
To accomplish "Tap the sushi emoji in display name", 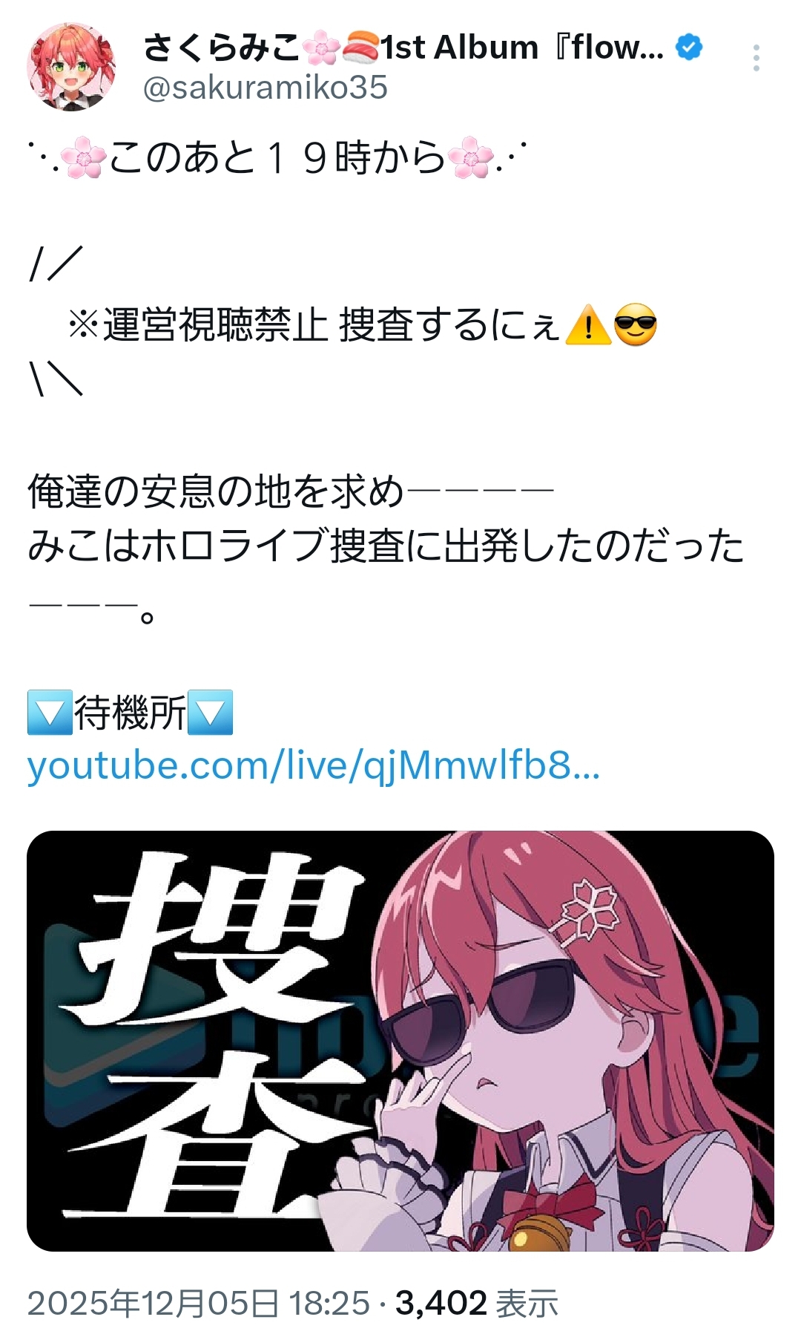I will coord(360,48).
